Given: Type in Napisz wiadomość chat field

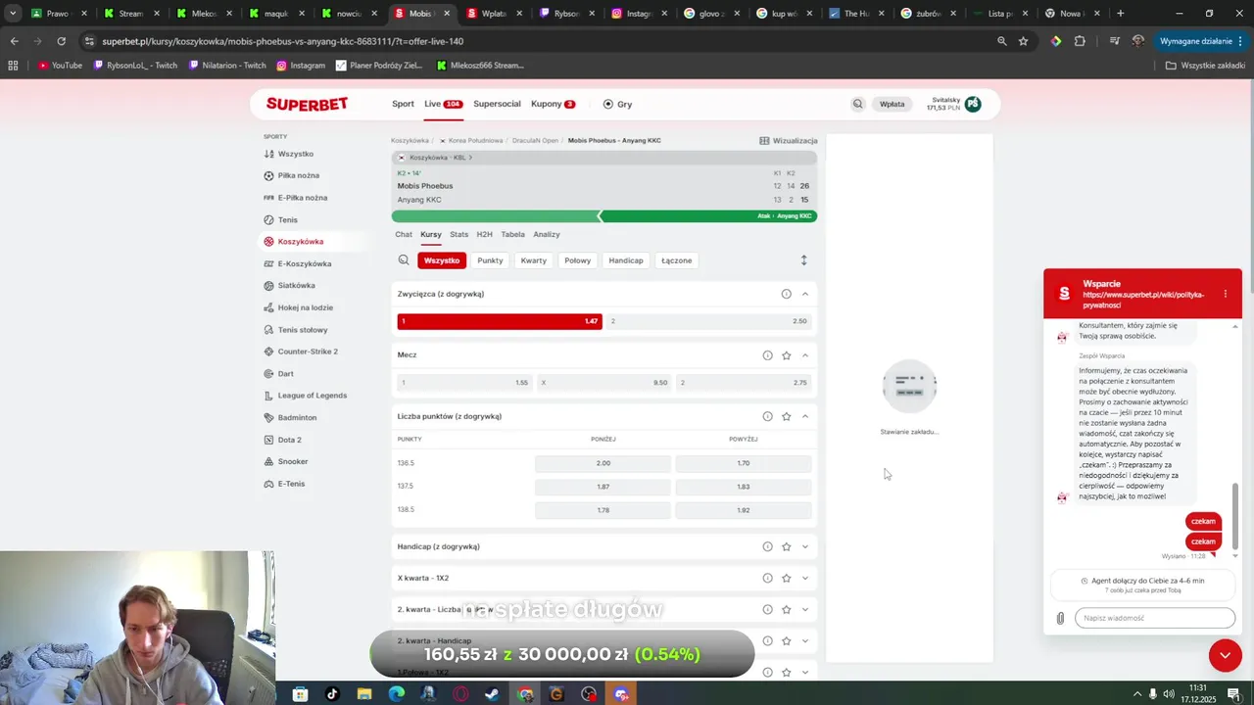Looking at the screenshot, I should pos(1155,618).
